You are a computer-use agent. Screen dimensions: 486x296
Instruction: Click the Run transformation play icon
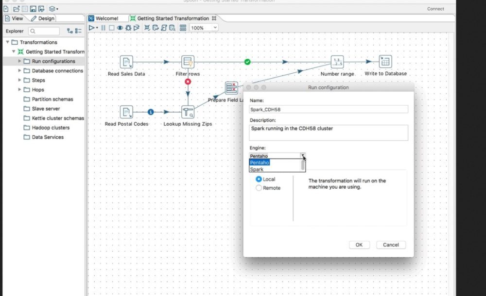[x=91, y=28]
